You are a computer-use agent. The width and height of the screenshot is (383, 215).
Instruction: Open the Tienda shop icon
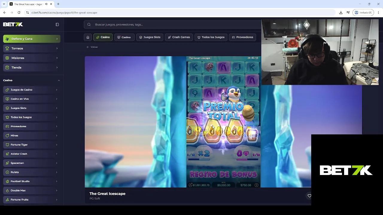coord(7,67)
